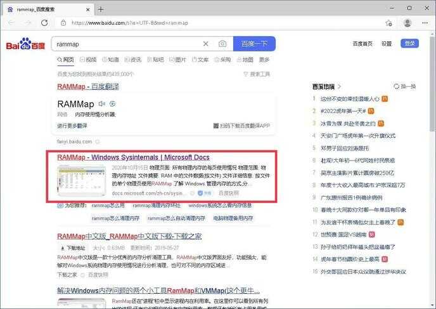Open image search camera icon
436x309 pixels.
pyautogui.click(x=222, y=44)
